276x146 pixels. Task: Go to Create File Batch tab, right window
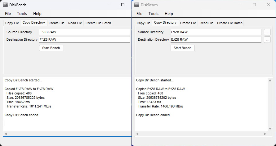(x=229, y=23)
